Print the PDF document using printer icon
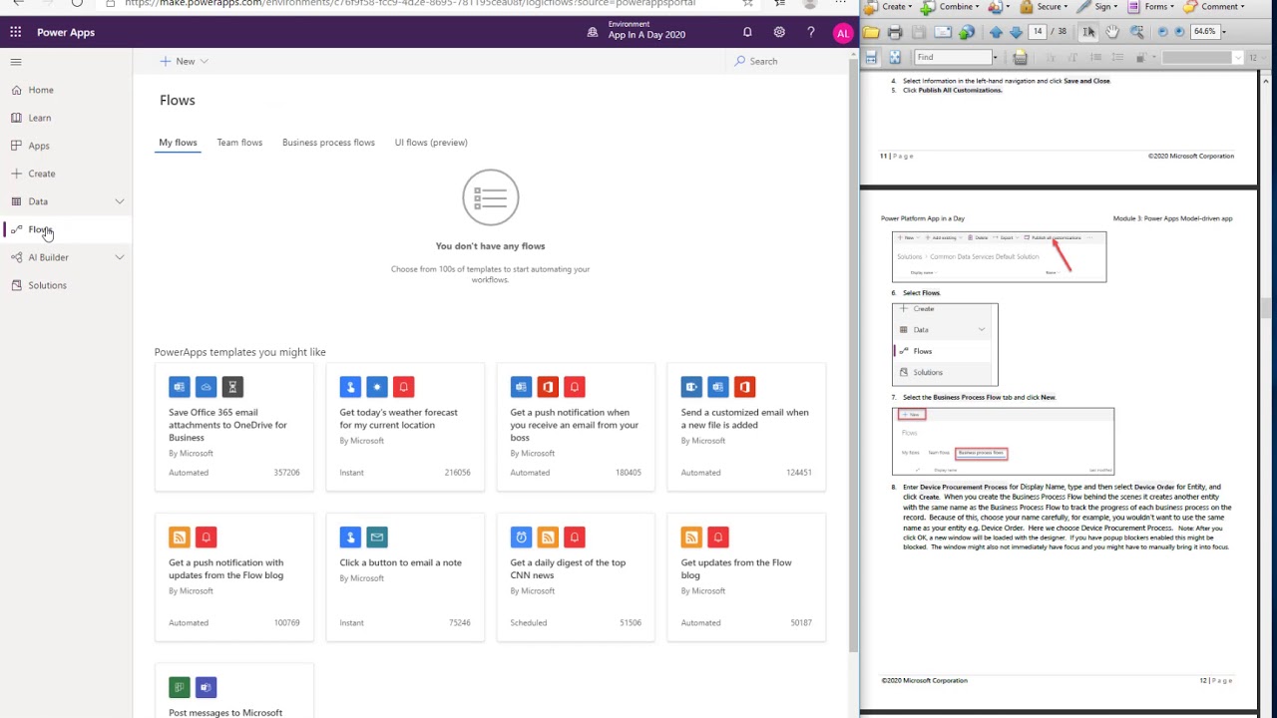 click(x=895, y=32)
